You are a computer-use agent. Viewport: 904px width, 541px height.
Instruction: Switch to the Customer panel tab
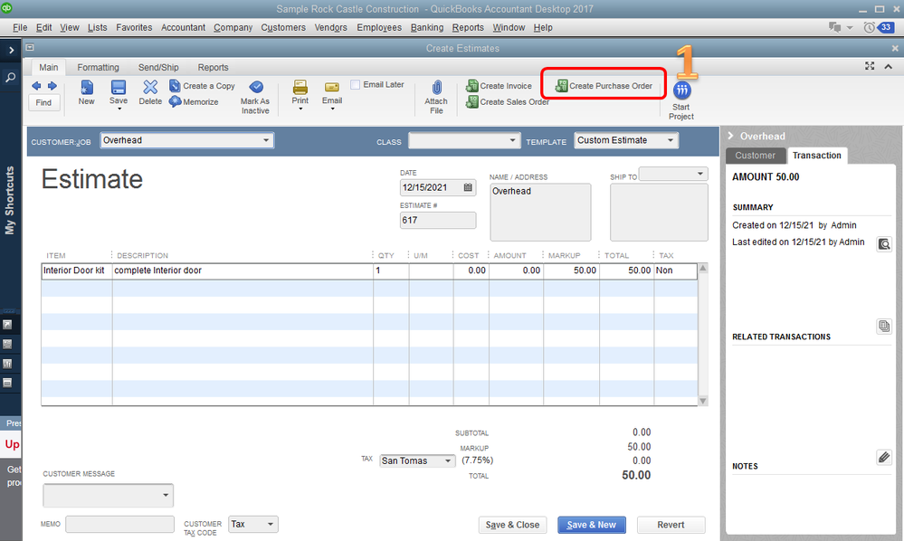coord(756,156)
